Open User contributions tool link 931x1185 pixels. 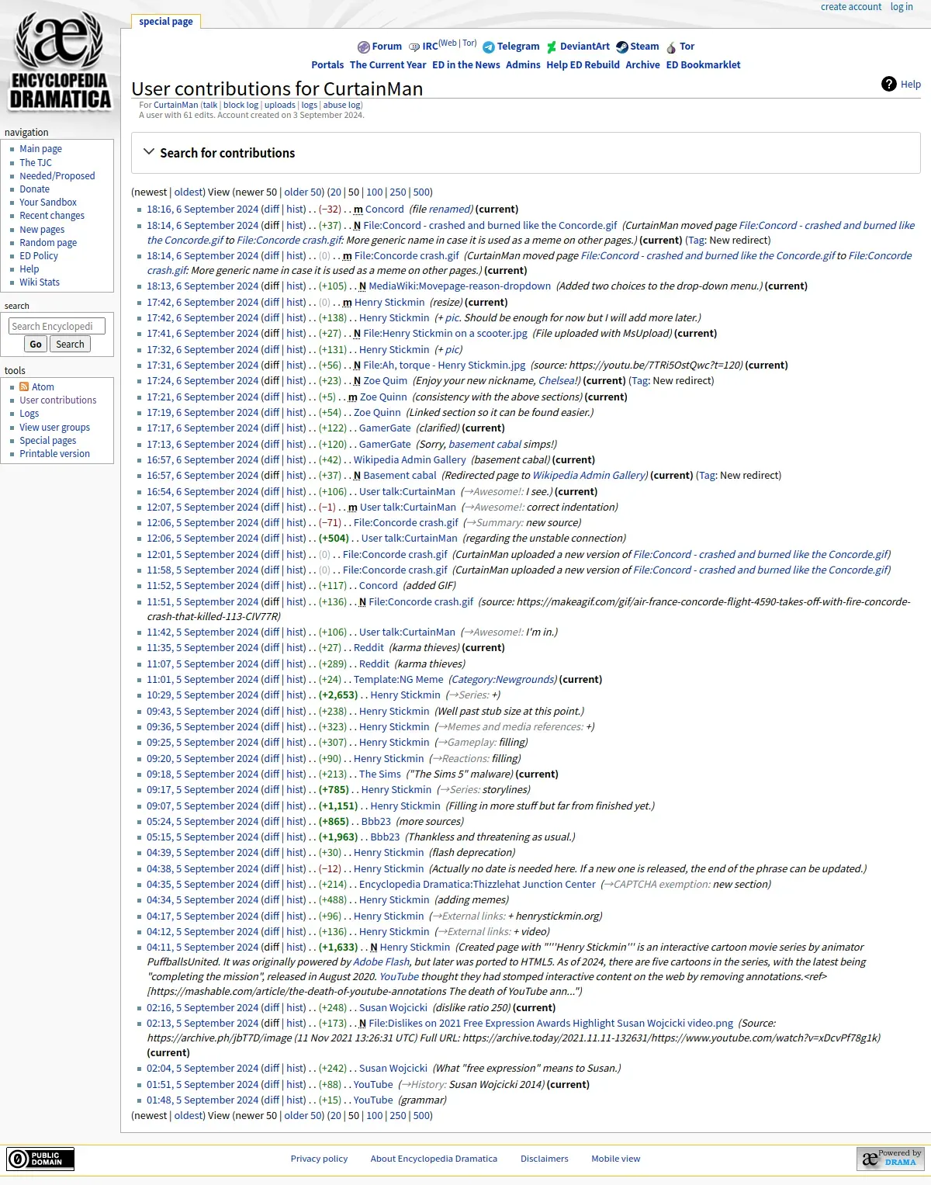[58, 400]
